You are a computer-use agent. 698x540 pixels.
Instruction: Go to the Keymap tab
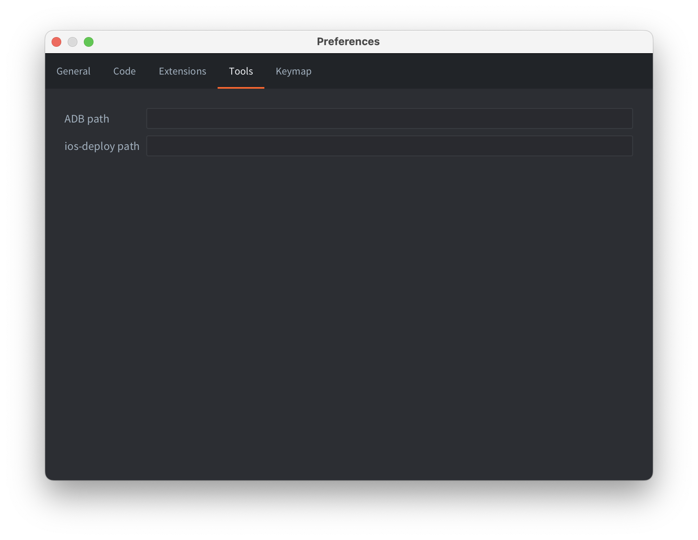pos(293,71)
